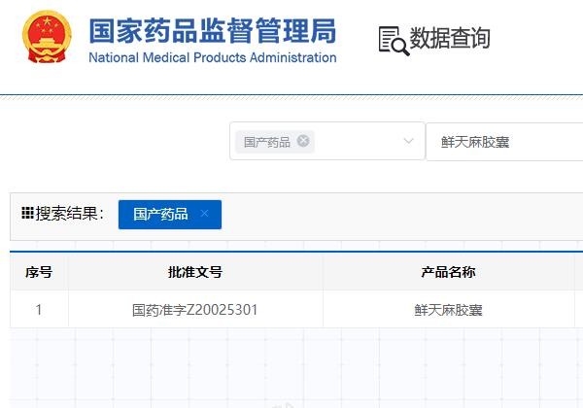The width and height of the screenshot is (583, 408).
Task: Click the 产品名称 column header
Action: (x=448, y=272)
